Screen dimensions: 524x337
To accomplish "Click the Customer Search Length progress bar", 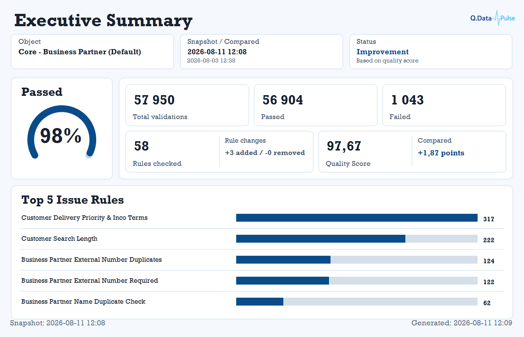I will [x=357, y=239].
